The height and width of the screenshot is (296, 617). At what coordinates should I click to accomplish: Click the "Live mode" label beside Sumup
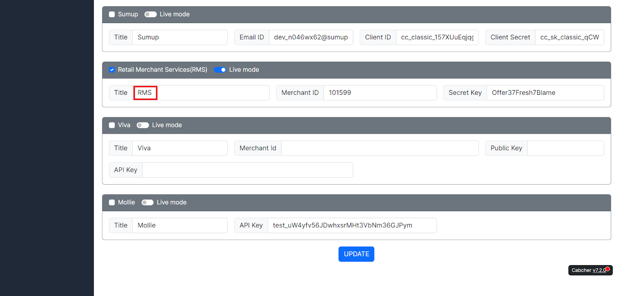pyautogui.click(x=175, y=14)
